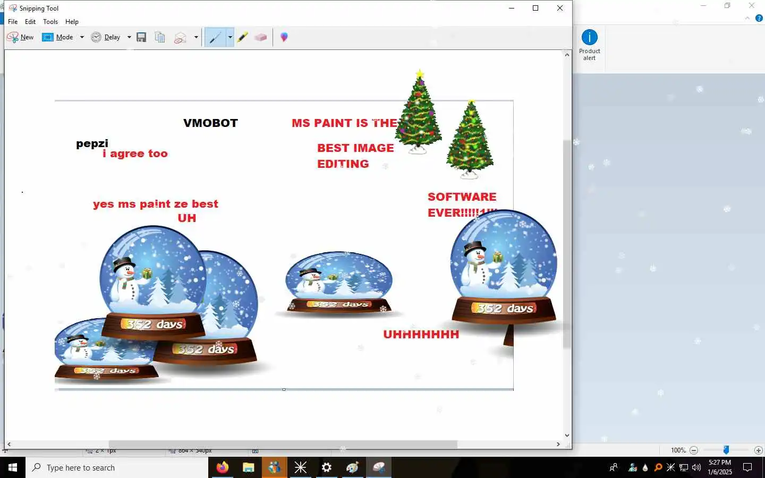Viewport: 765px width, 478px height.
Task: Click the Snipping Tool title bar icon
Action: (13, 8)
